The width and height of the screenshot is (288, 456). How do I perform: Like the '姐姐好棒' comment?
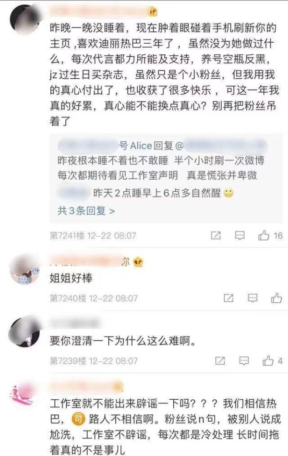click(x=276, y=298)
